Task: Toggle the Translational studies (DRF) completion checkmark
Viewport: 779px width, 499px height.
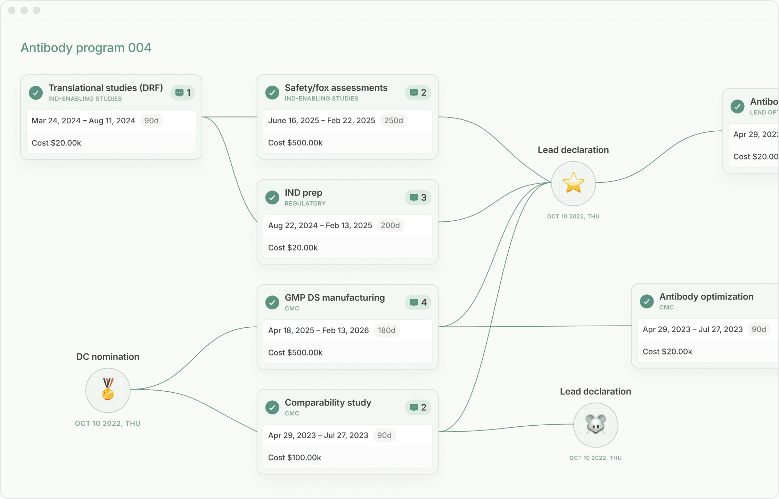Action: coord(36,93)
